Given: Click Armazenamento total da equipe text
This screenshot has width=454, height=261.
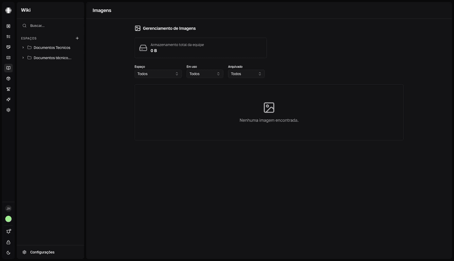Looking at the screenshot, I should [177, 45].
